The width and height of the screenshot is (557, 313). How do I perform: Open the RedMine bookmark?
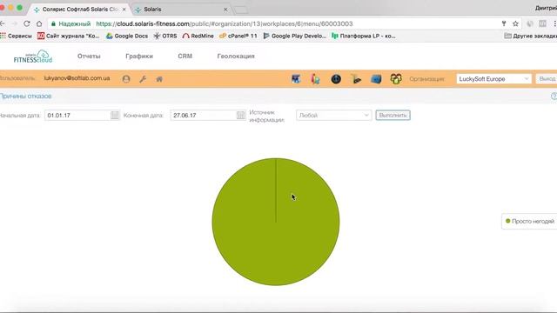coord(198,36)
